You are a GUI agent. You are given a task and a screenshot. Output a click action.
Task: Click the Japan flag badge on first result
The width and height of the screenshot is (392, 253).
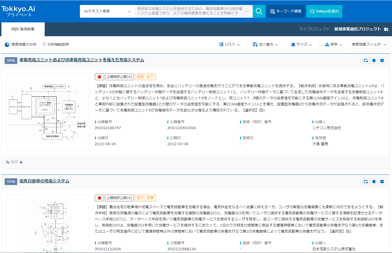coord(99,77)
